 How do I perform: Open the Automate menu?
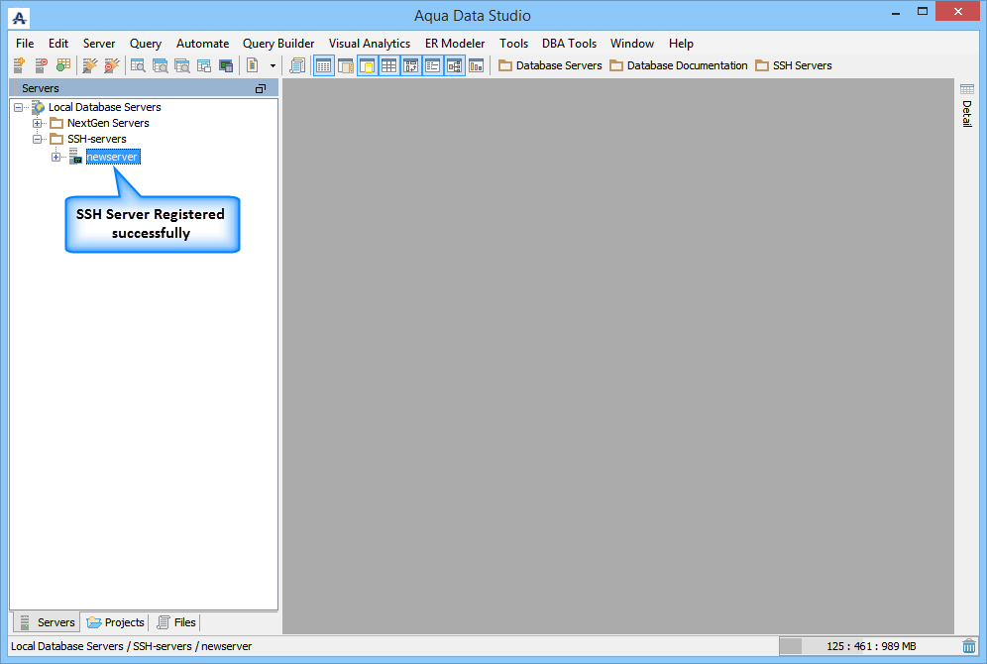point(203,44)
